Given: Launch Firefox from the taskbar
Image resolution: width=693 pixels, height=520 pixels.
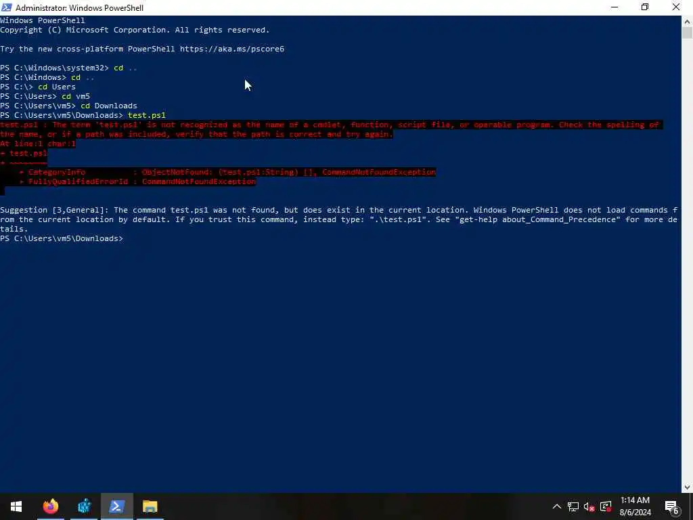Looking at the screenshot, I should click(51, 506).
